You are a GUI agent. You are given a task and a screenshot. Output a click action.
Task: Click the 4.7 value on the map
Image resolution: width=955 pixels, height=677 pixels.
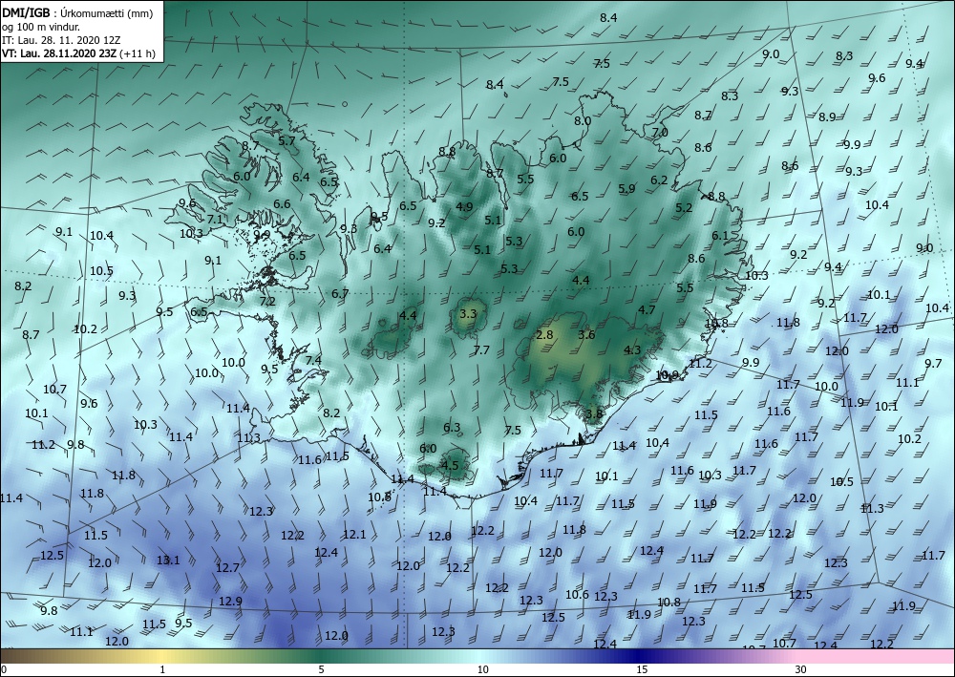647,310
